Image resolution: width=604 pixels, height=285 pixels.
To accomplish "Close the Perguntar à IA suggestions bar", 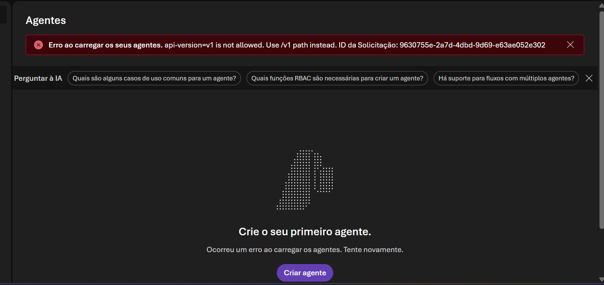I will [589, 78].
